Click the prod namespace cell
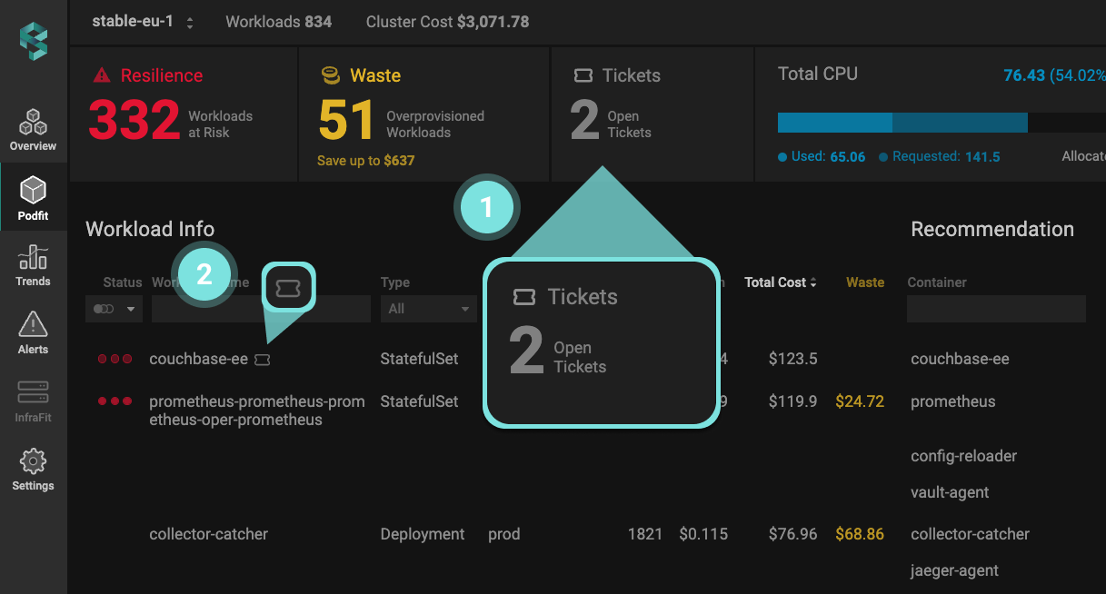Image resolution: width=1106 pixels, height=594 pixels. click(504, 534)
